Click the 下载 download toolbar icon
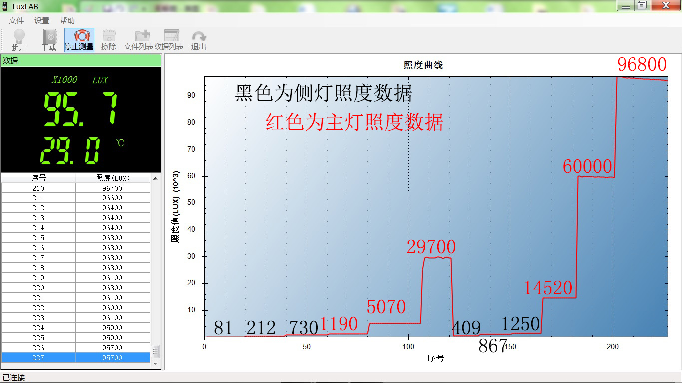682x383 pixels. coord(49,40)
